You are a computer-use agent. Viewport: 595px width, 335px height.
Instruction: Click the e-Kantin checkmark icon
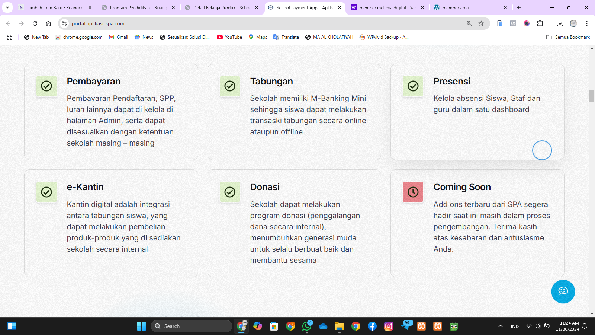pyautogui.click(x=46, y=192)
